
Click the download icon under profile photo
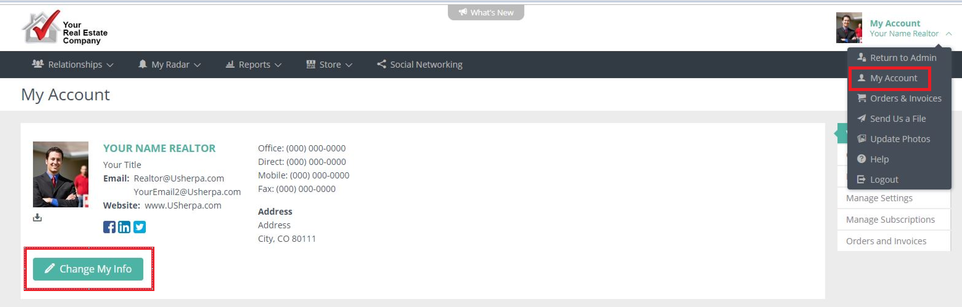click(37, 217)
